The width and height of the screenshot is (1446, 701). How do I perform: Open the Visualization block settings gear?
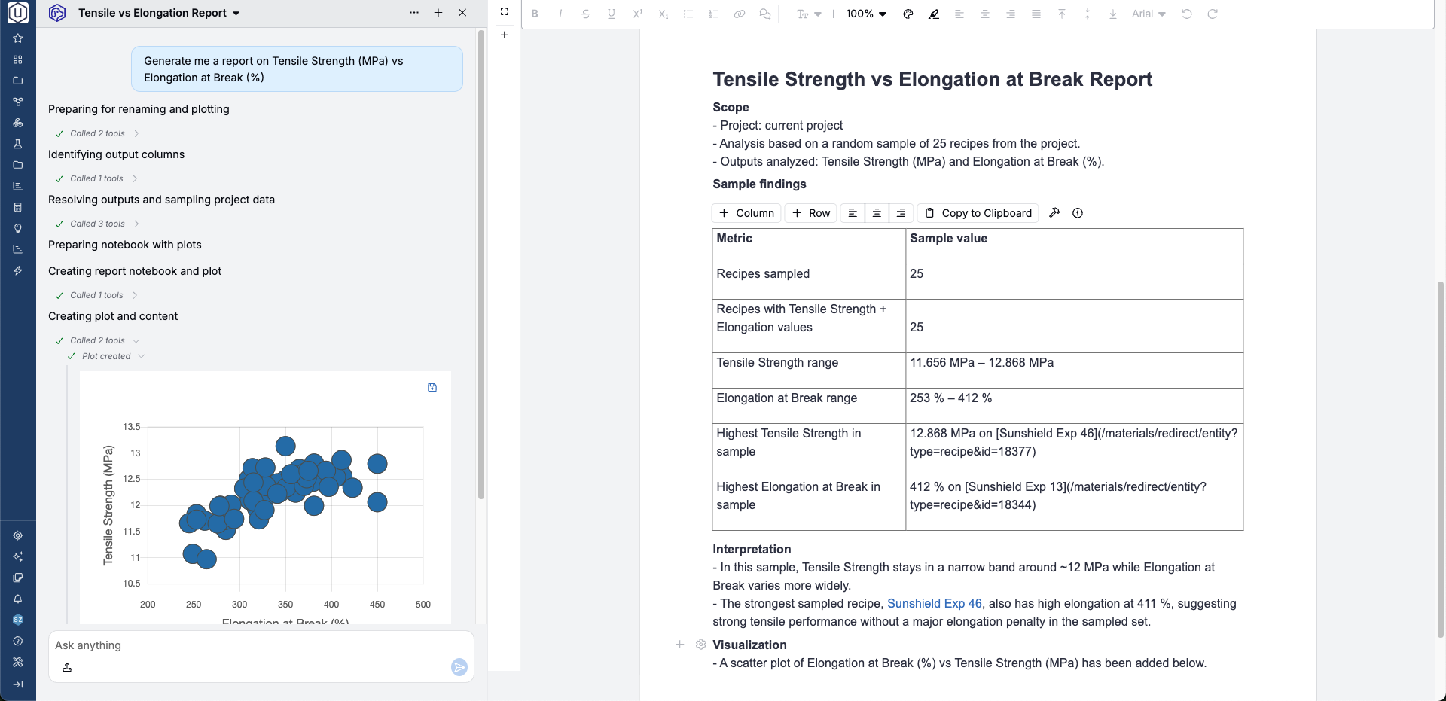point(701,645)
